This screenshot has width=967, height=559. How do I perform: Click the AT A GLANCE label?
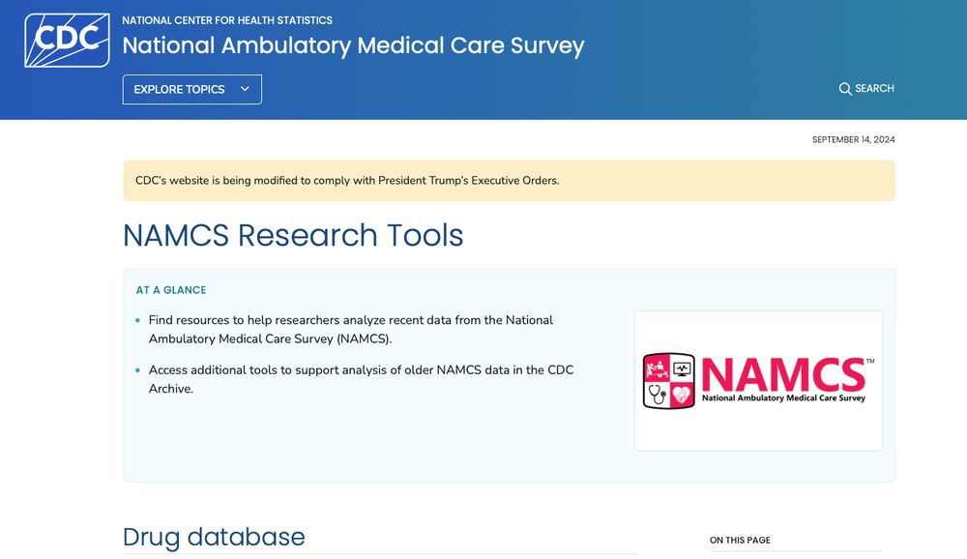click(170, 289)
